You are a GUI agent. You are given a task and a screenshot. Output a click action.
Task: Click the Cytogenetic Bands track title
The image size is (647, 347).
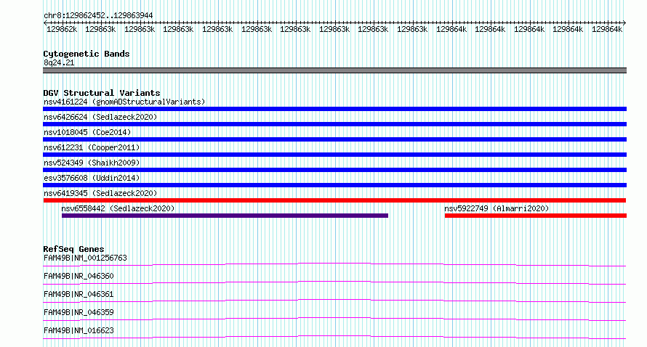(x=87, y=54)
